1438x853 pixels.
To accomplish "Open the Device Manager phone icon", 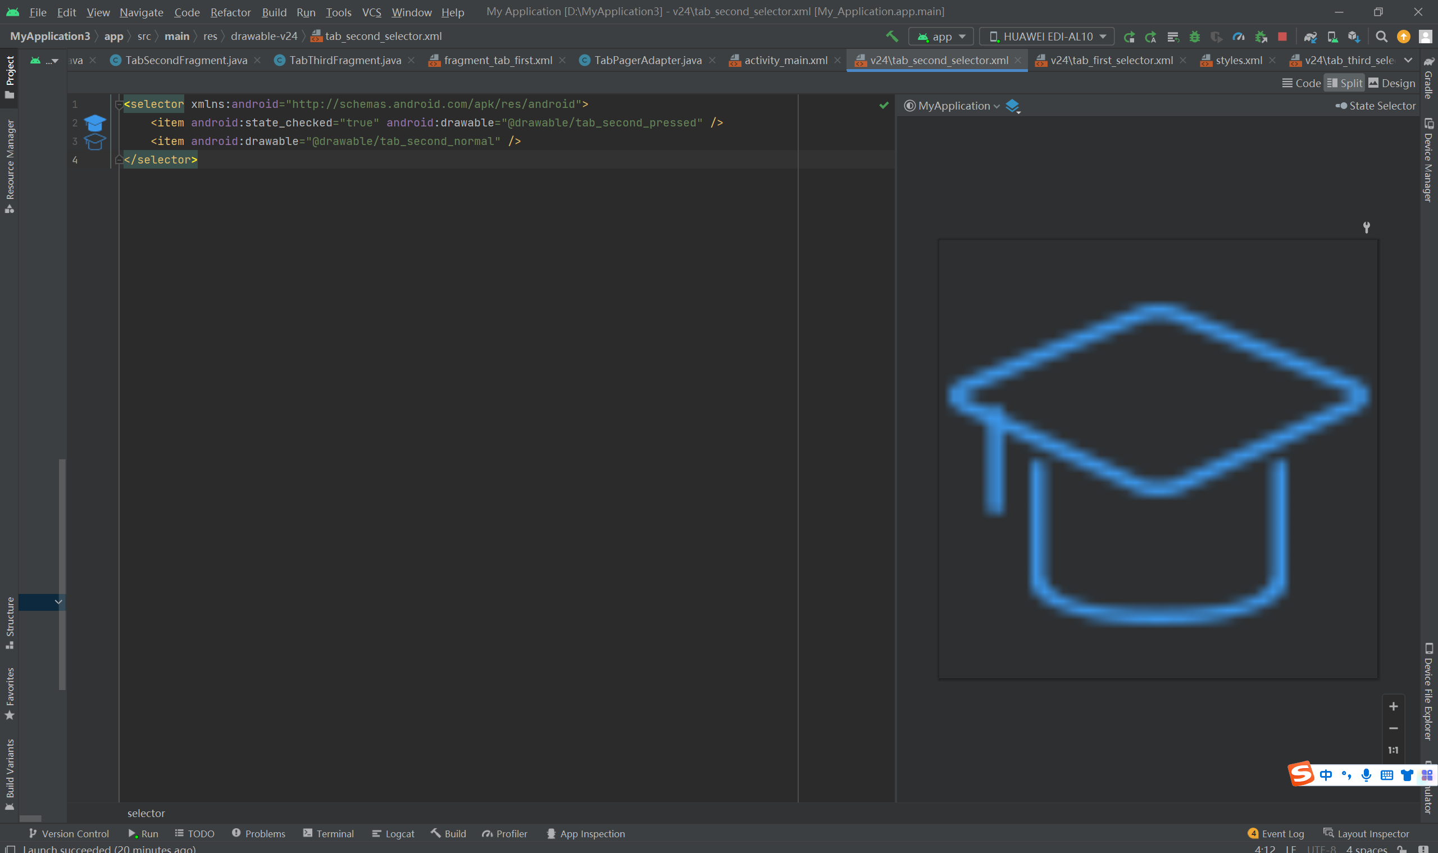I will pos(1332,36).
